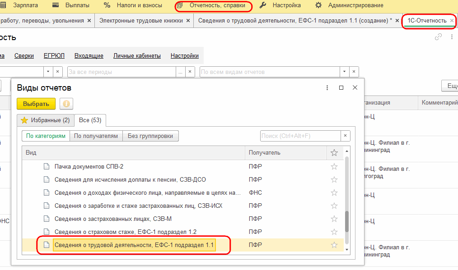Viewport: 458px width, 270px height.
Task: Switch to the Избранные (2) tab
Action: [46, 120]
